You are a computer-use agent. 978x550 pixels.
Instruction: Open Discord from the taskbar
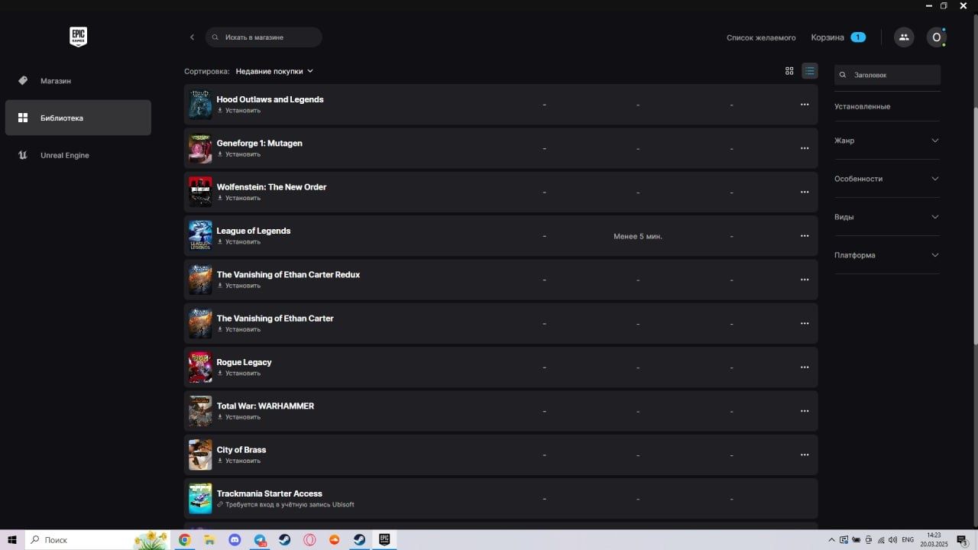tap(235, 539)
